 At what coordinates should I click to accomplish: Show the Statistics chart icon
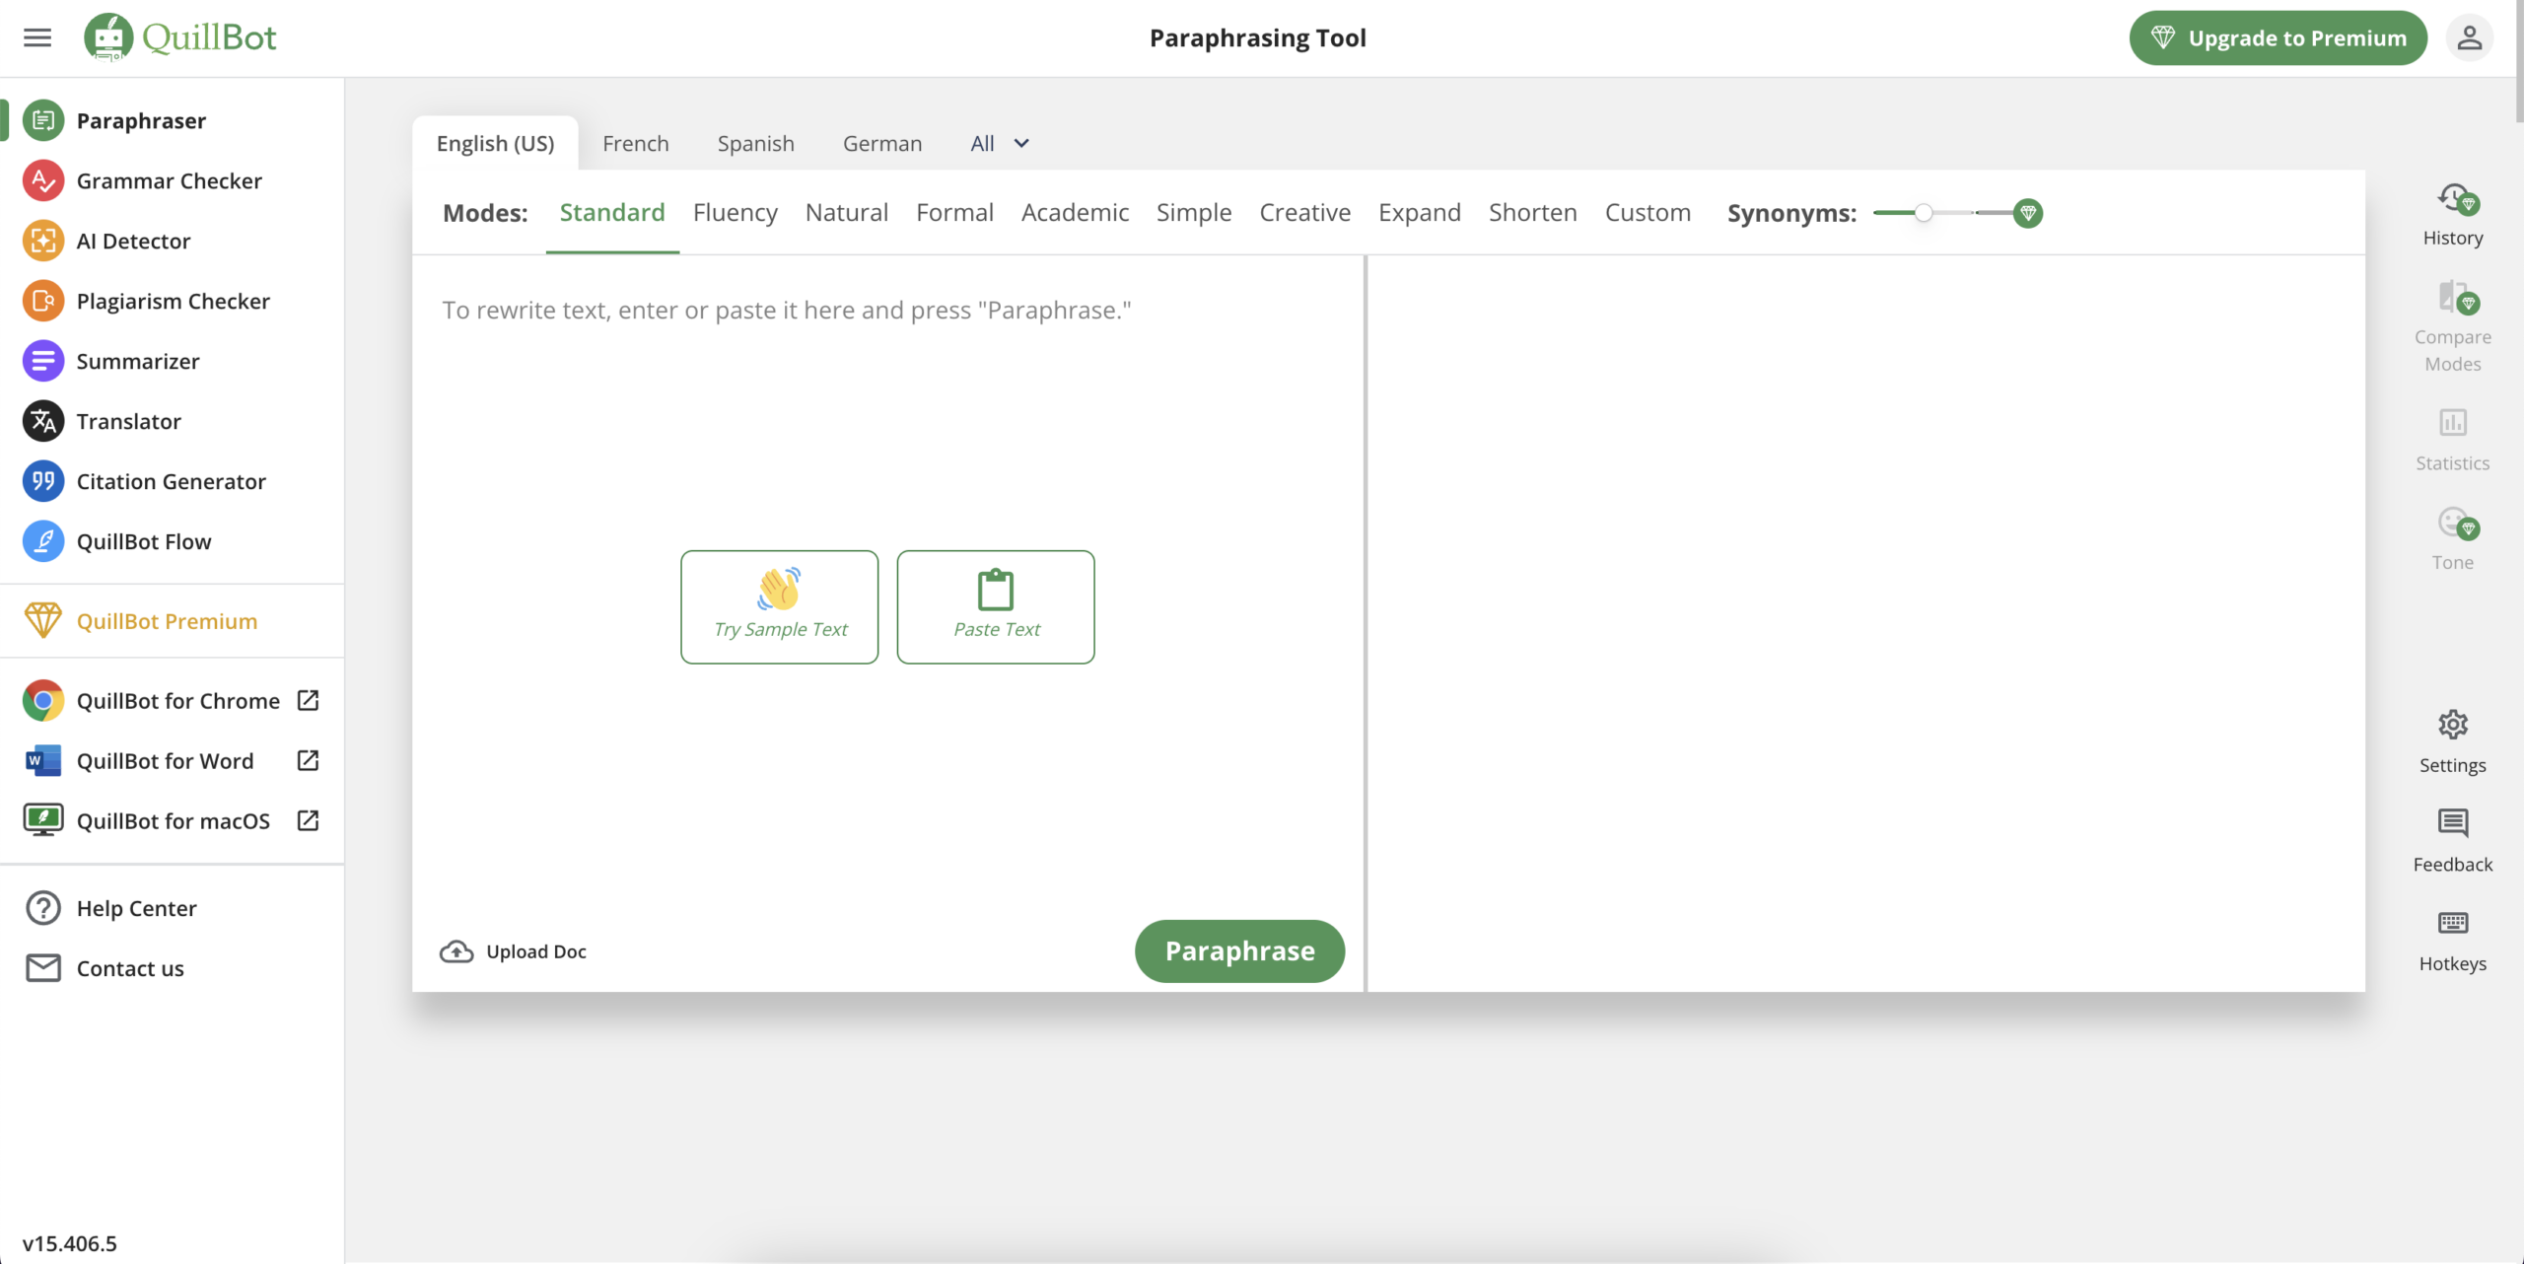click(2453, 422)
